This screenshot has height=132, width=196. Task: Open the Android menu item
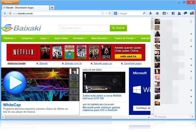click(x=145, y=38)
